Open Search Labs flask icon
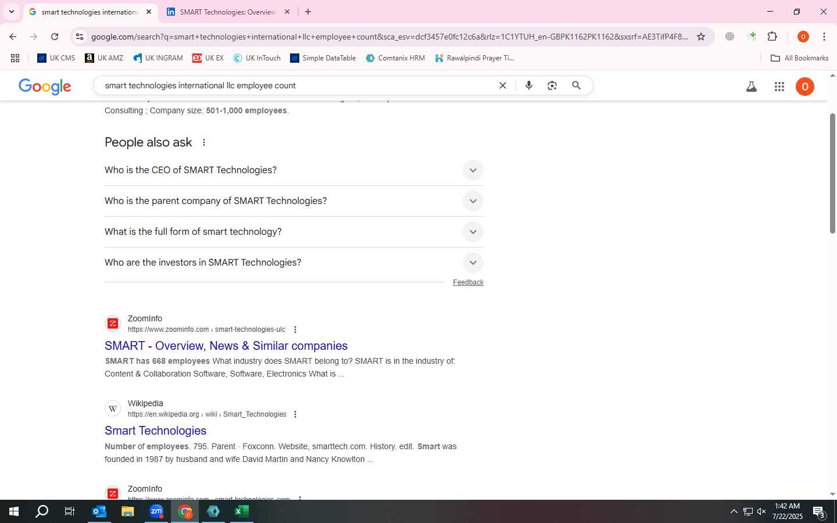Screen dimensions: 837x523 tap(752, 87)
